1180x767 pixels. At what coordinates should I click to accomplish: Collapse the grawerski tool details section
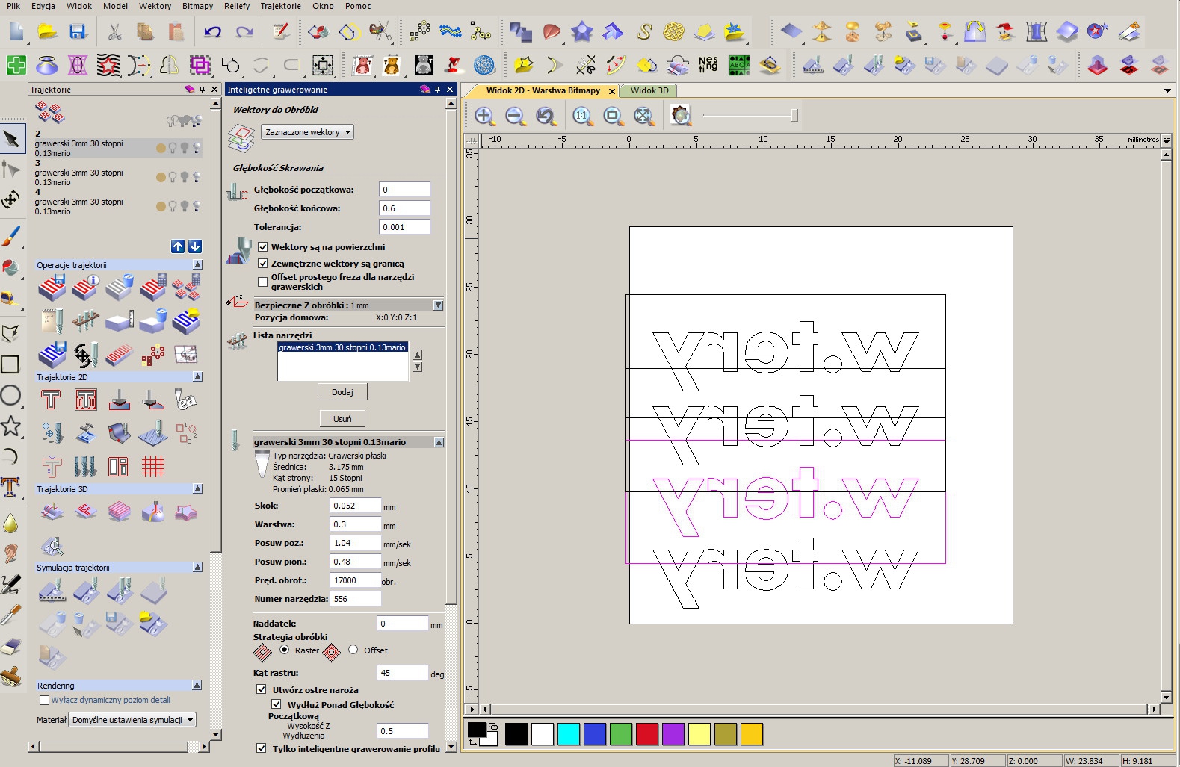[439, 442]
